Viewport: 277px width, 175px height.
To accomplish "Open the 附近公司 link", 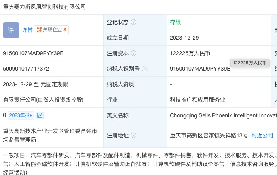I will tap(262, 135).
